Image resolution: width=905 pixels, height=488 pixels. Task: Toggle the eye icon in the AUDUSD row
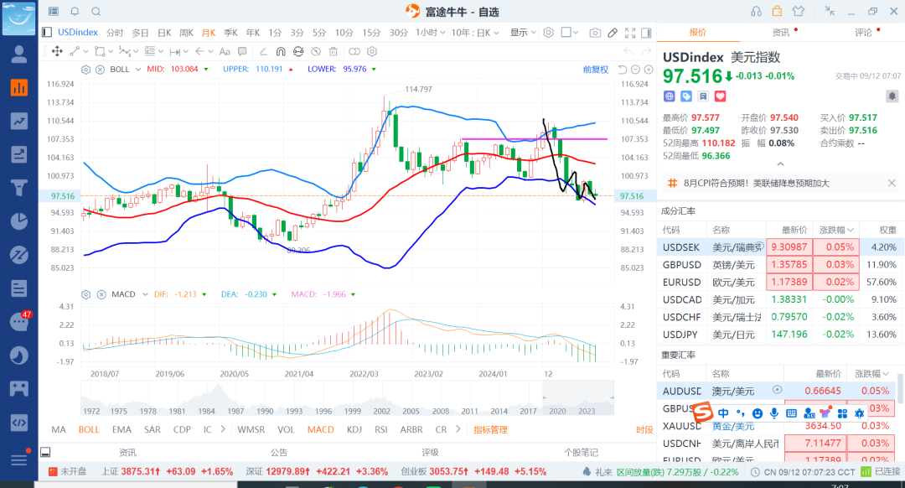pos(778,390)
